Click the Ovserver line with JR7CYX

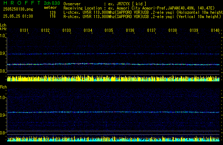click(x=105, y=4)
